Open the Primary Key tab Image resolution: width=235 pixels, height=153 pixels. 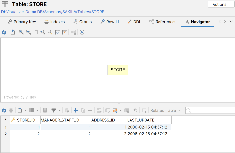click(22, 22)
